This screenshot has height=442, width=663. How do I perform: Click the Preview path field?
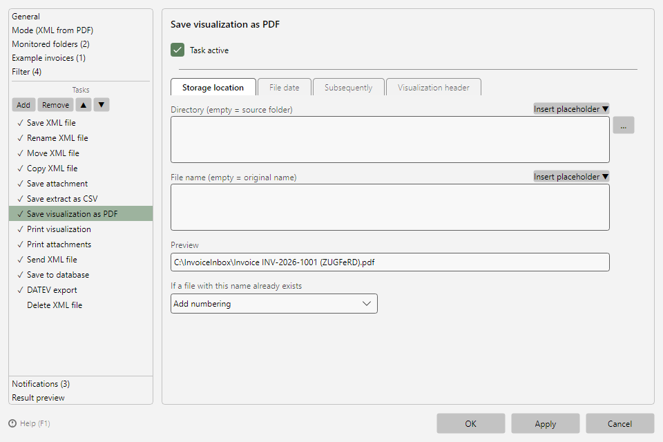coord(390,262)
